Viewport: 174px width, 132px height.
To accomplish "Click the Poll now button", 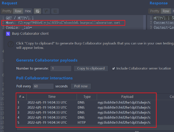I will (x=81, y=86).
